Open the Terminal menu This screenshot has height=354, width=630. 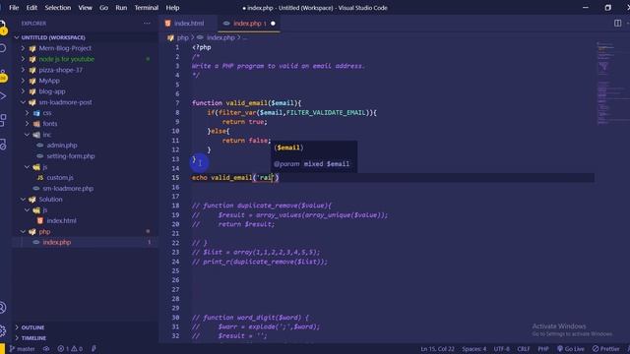pyautogui.click(x=147, y=8)
